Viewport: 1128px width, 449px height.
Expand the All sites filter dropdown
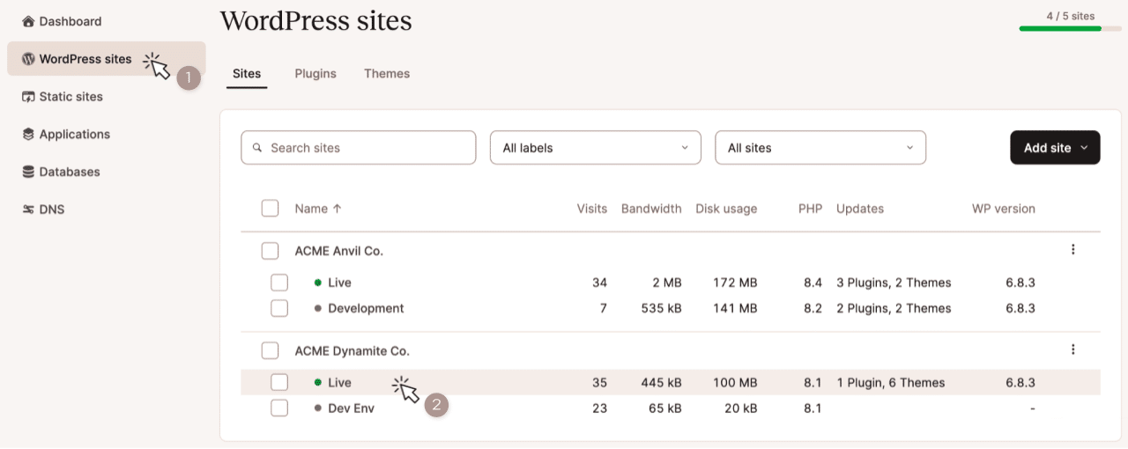[820, 148]
